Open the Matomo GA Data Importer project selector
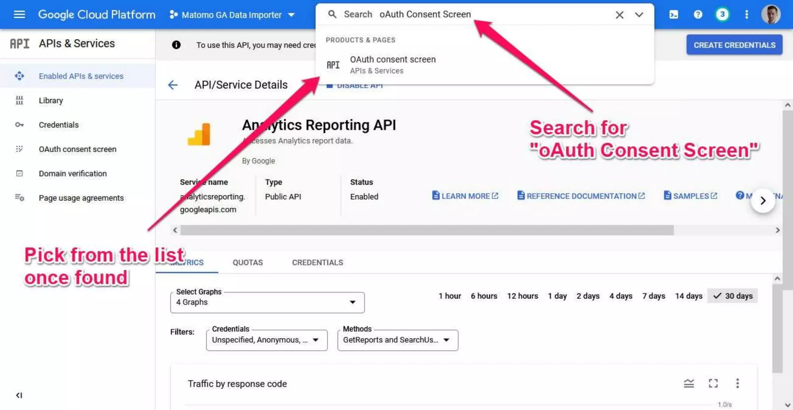Image resolution: width=793 pixels, height=410 pixels. coord(232,15)
